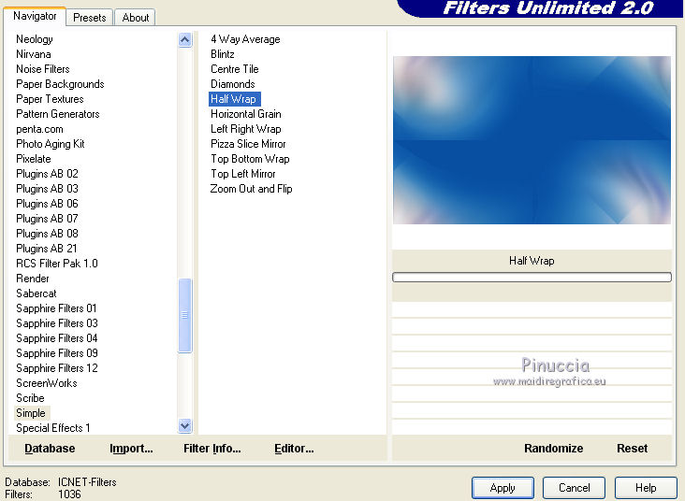The height and width of the screenshot is (501, 685).
Task: Select the RCS Filter Pak 1.0 category
Action: [57, 264]
